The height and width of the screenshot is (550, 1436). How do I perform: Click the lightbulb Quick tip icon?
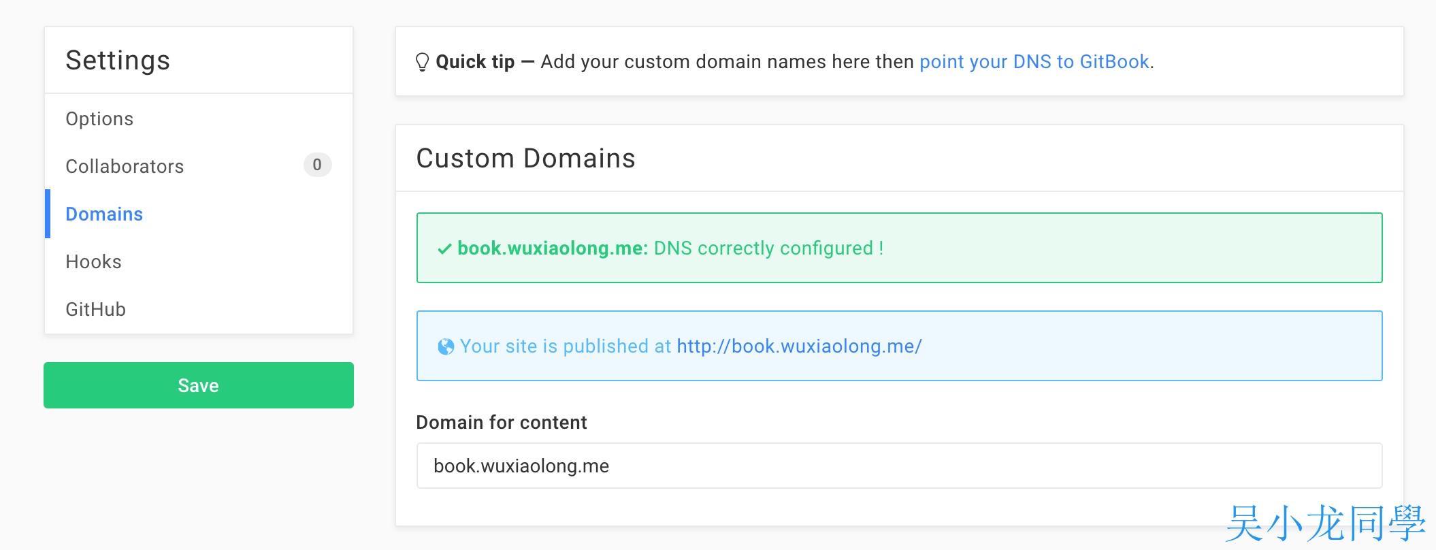[422, 62]
